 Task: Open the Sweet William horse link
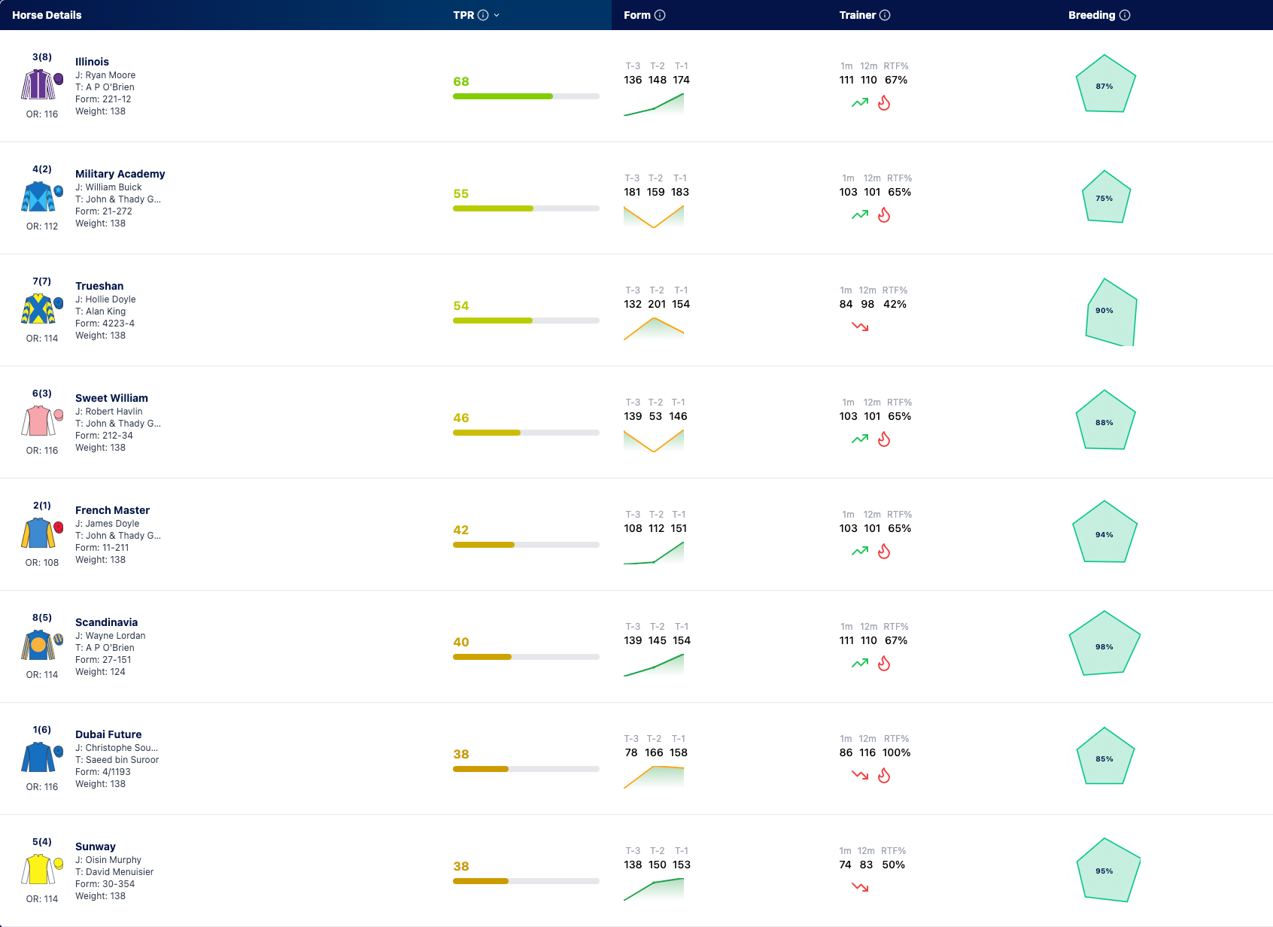pos(111,398)
